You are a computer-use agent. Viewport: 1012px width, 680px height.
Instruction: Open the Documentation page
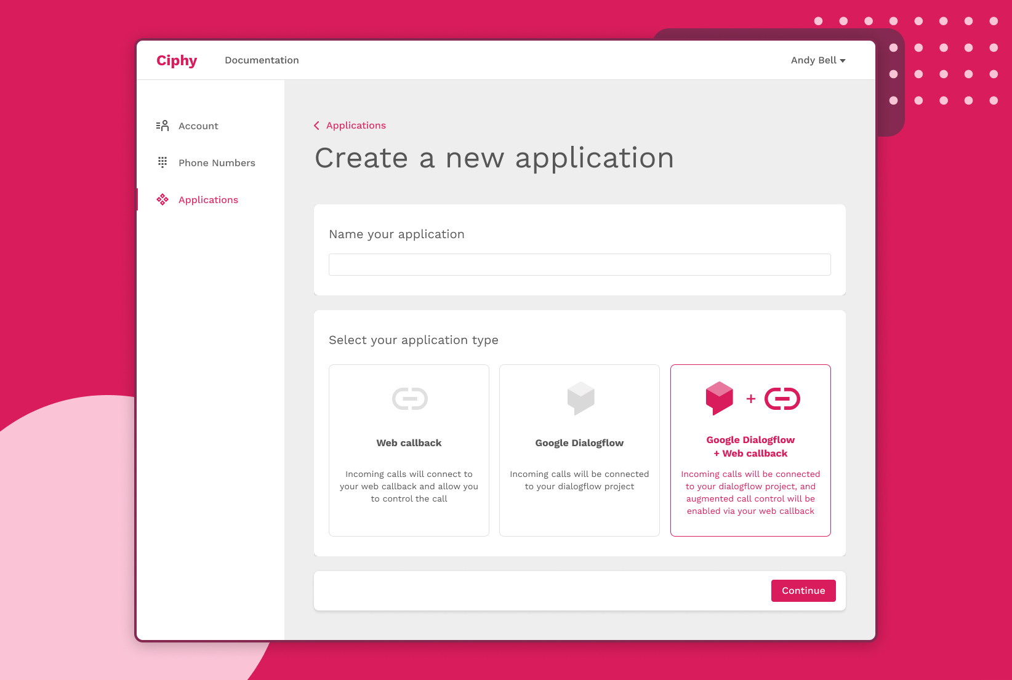(x=262, y=60)
